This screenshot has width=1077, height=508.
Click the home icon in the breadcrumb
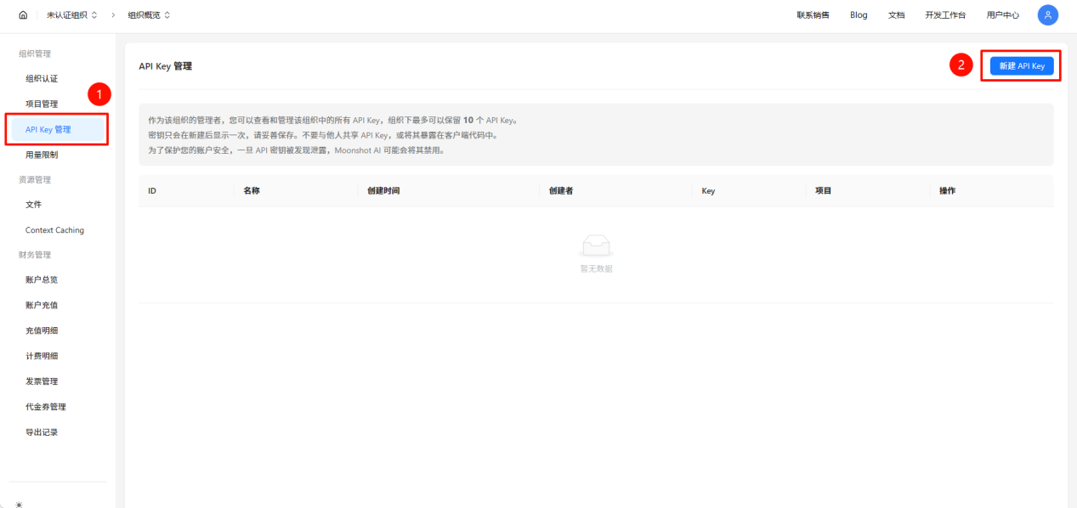(22, 15)
